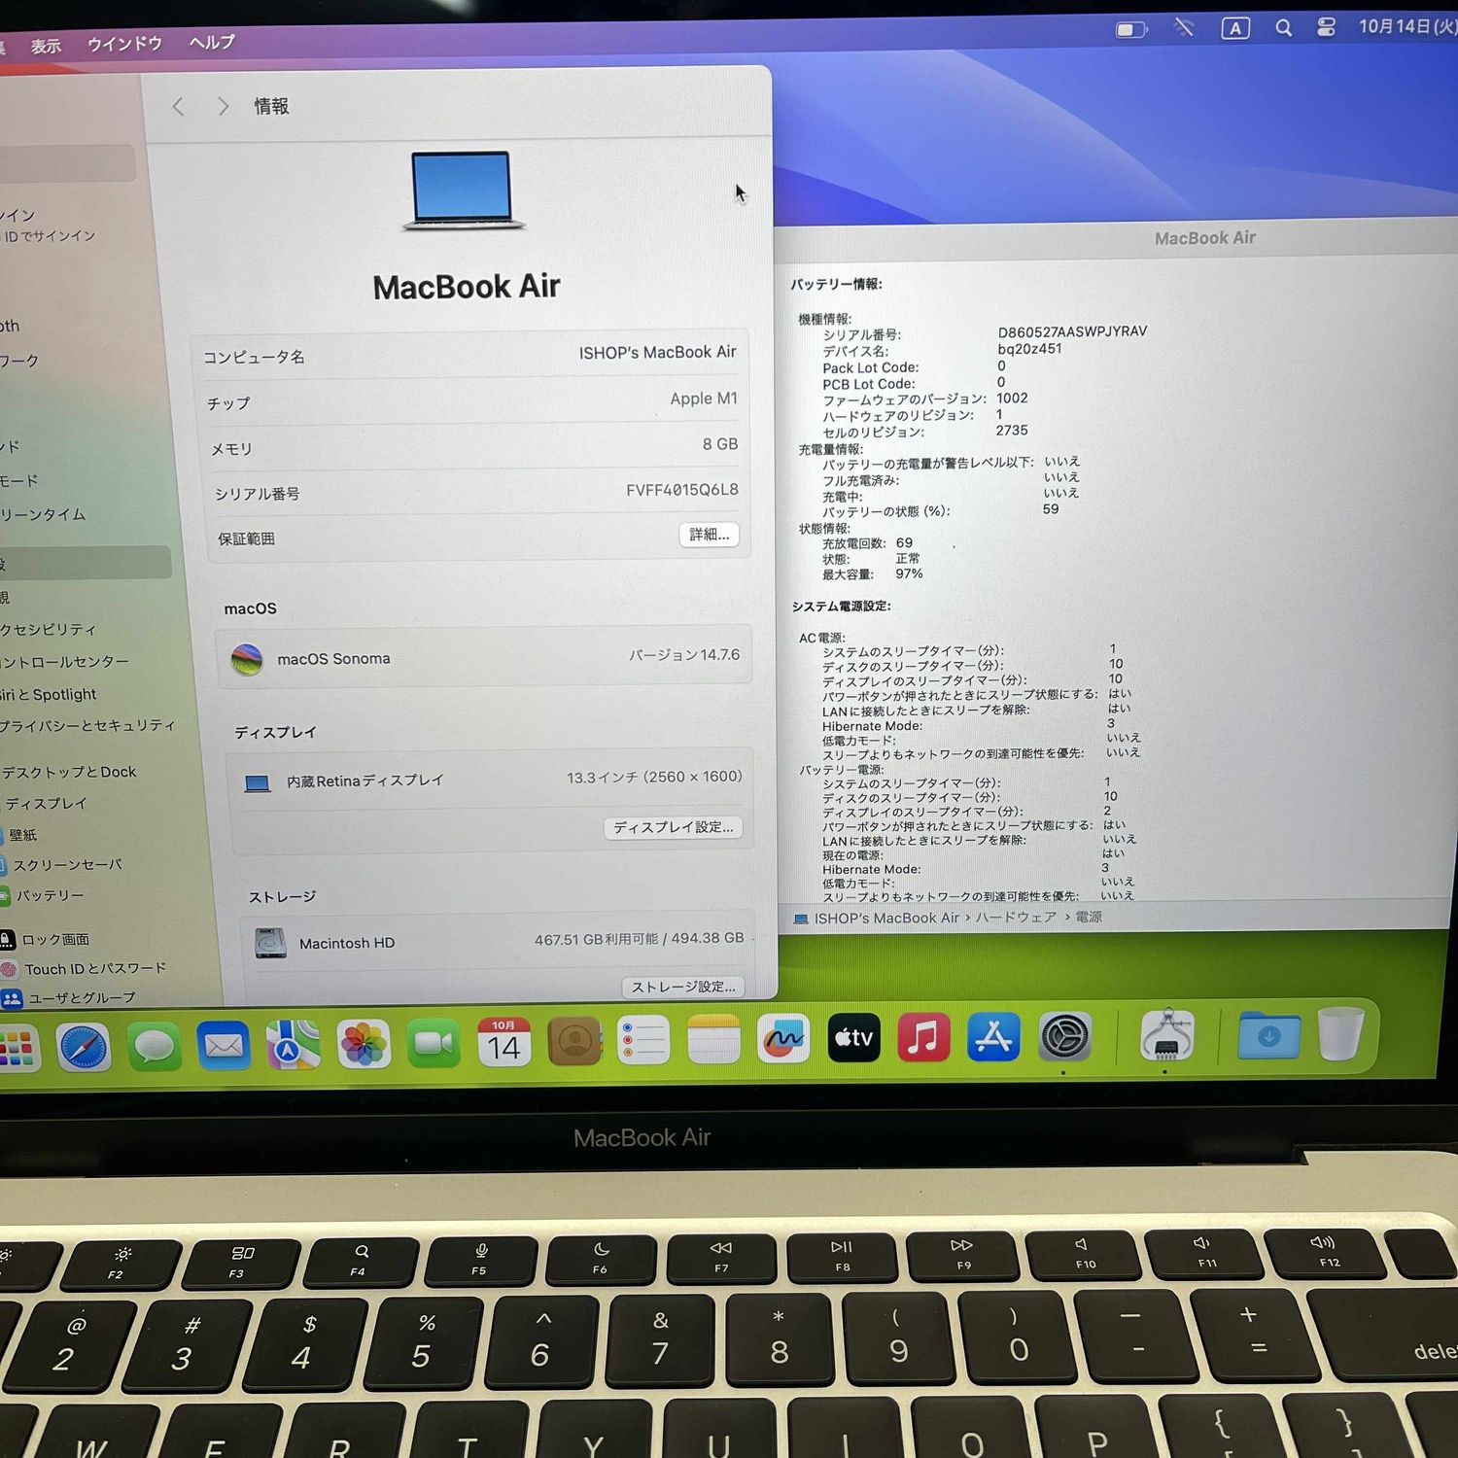Select バッテリー in the settings sidebar
The image size is (1458, 1458).
click(49, 895)
